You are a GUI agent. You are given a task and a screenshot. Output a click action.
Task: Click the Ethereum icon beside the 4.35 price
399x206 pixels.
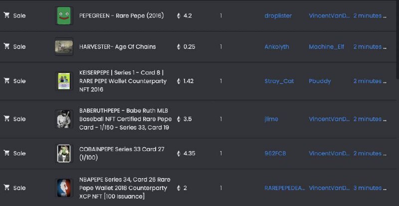179,153
